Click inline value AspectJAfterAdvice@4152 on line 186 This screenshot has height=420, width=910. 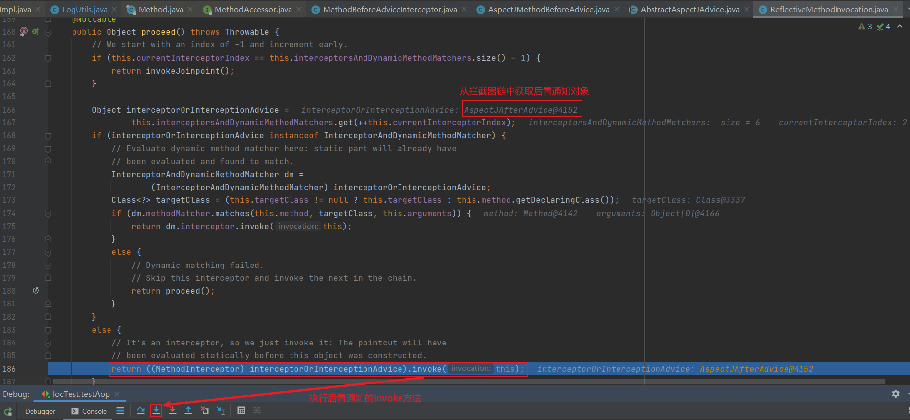pos(757,369)
